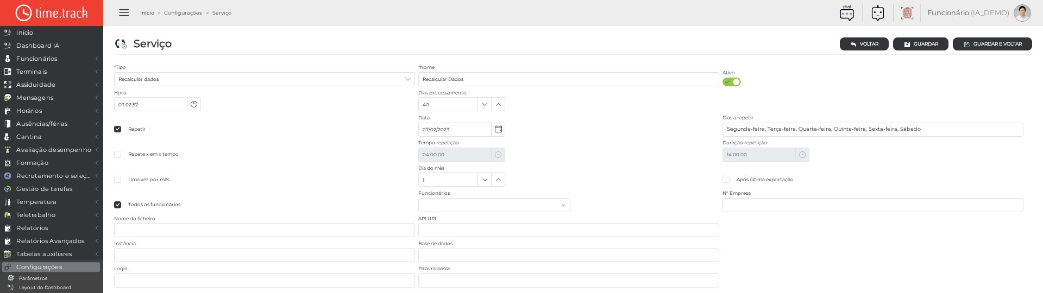Click the Parâmetros gear icon

coord(10,278)
